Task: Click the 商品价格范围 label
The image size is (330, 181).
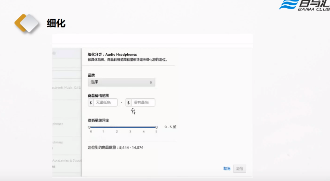Action: coord(98,96)
